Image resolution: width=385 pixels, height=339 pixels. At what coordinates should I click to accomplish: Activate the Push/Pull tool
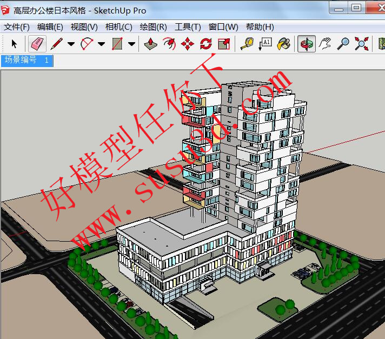pyautogui.click(x=150, y=44)
